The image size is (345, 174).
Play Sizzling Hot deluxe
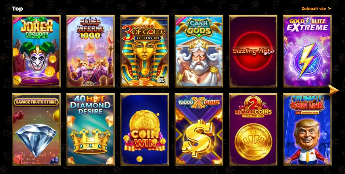[x=253, y=51]
